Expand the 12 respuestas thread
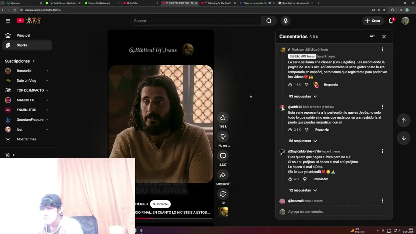The width and height of the screenshot is (416, 234). tap(303, 190)
